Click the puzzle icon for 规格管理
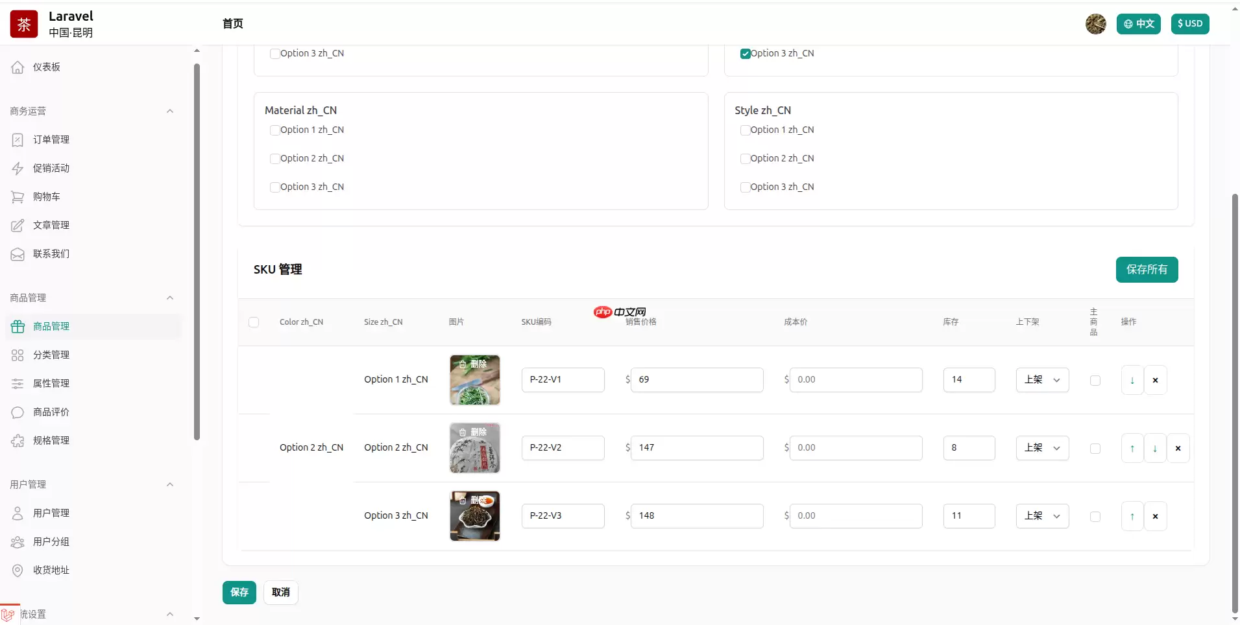1240x625 pixels. (x=18, y=441)
